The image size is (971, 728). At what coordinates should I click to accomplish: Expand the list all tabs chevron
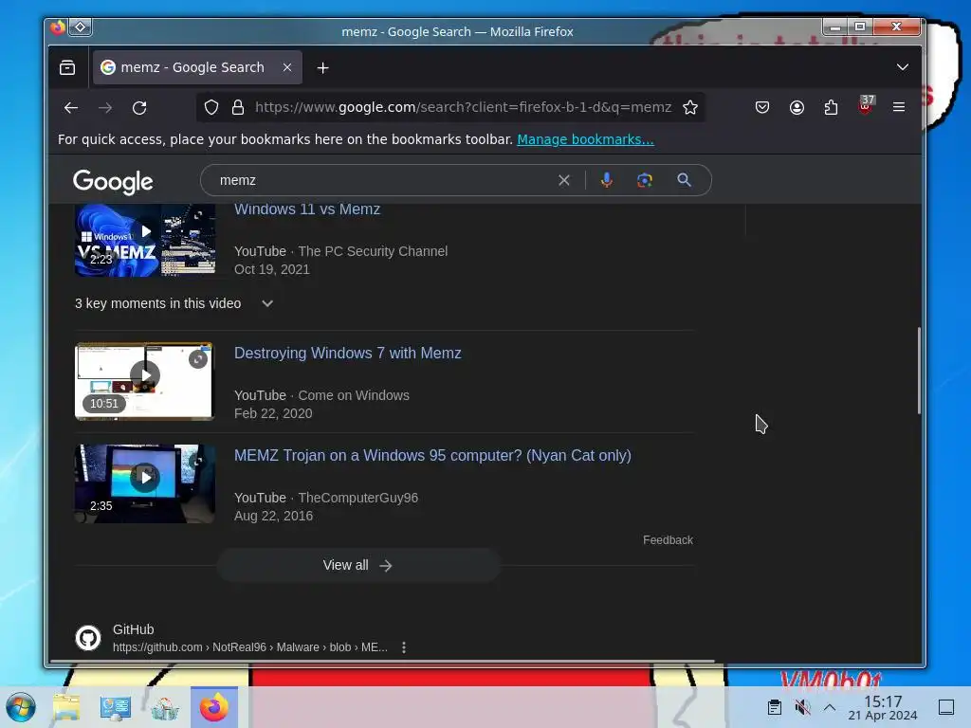[x=903, y=67]
